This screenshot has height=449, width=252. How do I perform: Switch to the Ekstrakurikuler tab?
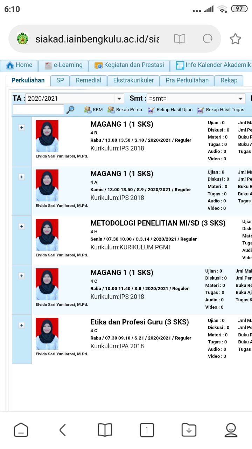pyautogui.click(x=133, y=80)
